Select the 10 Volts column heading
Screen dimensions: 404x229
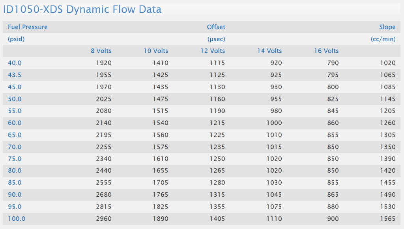click(x=155, y=51)
